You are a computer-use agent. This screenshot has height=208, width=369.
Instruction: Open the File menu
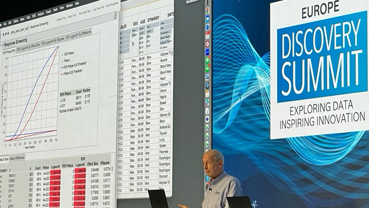pyautogui.click(x=5, y=24)
